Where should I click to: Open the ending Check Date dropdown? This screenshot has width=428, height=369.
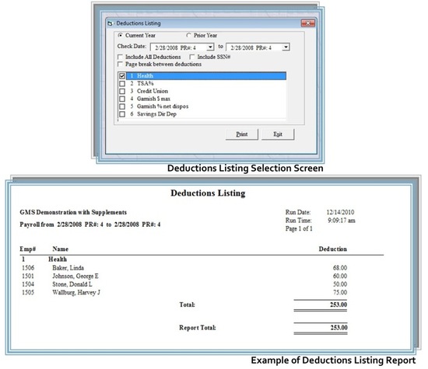(286, 47)
